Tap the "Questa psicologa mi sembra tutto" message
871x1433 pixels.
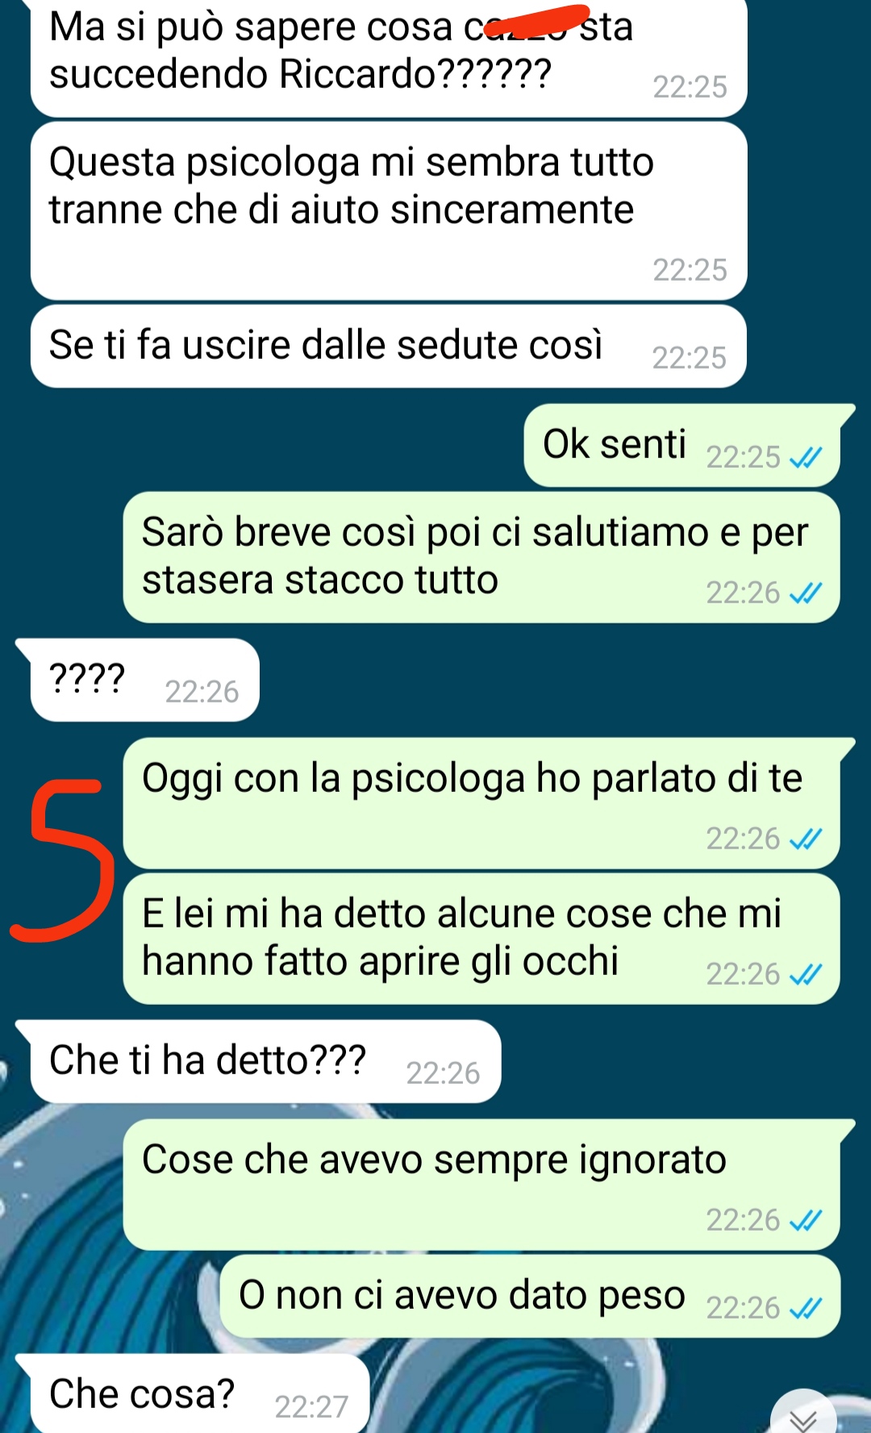click(x=389, y=211)
